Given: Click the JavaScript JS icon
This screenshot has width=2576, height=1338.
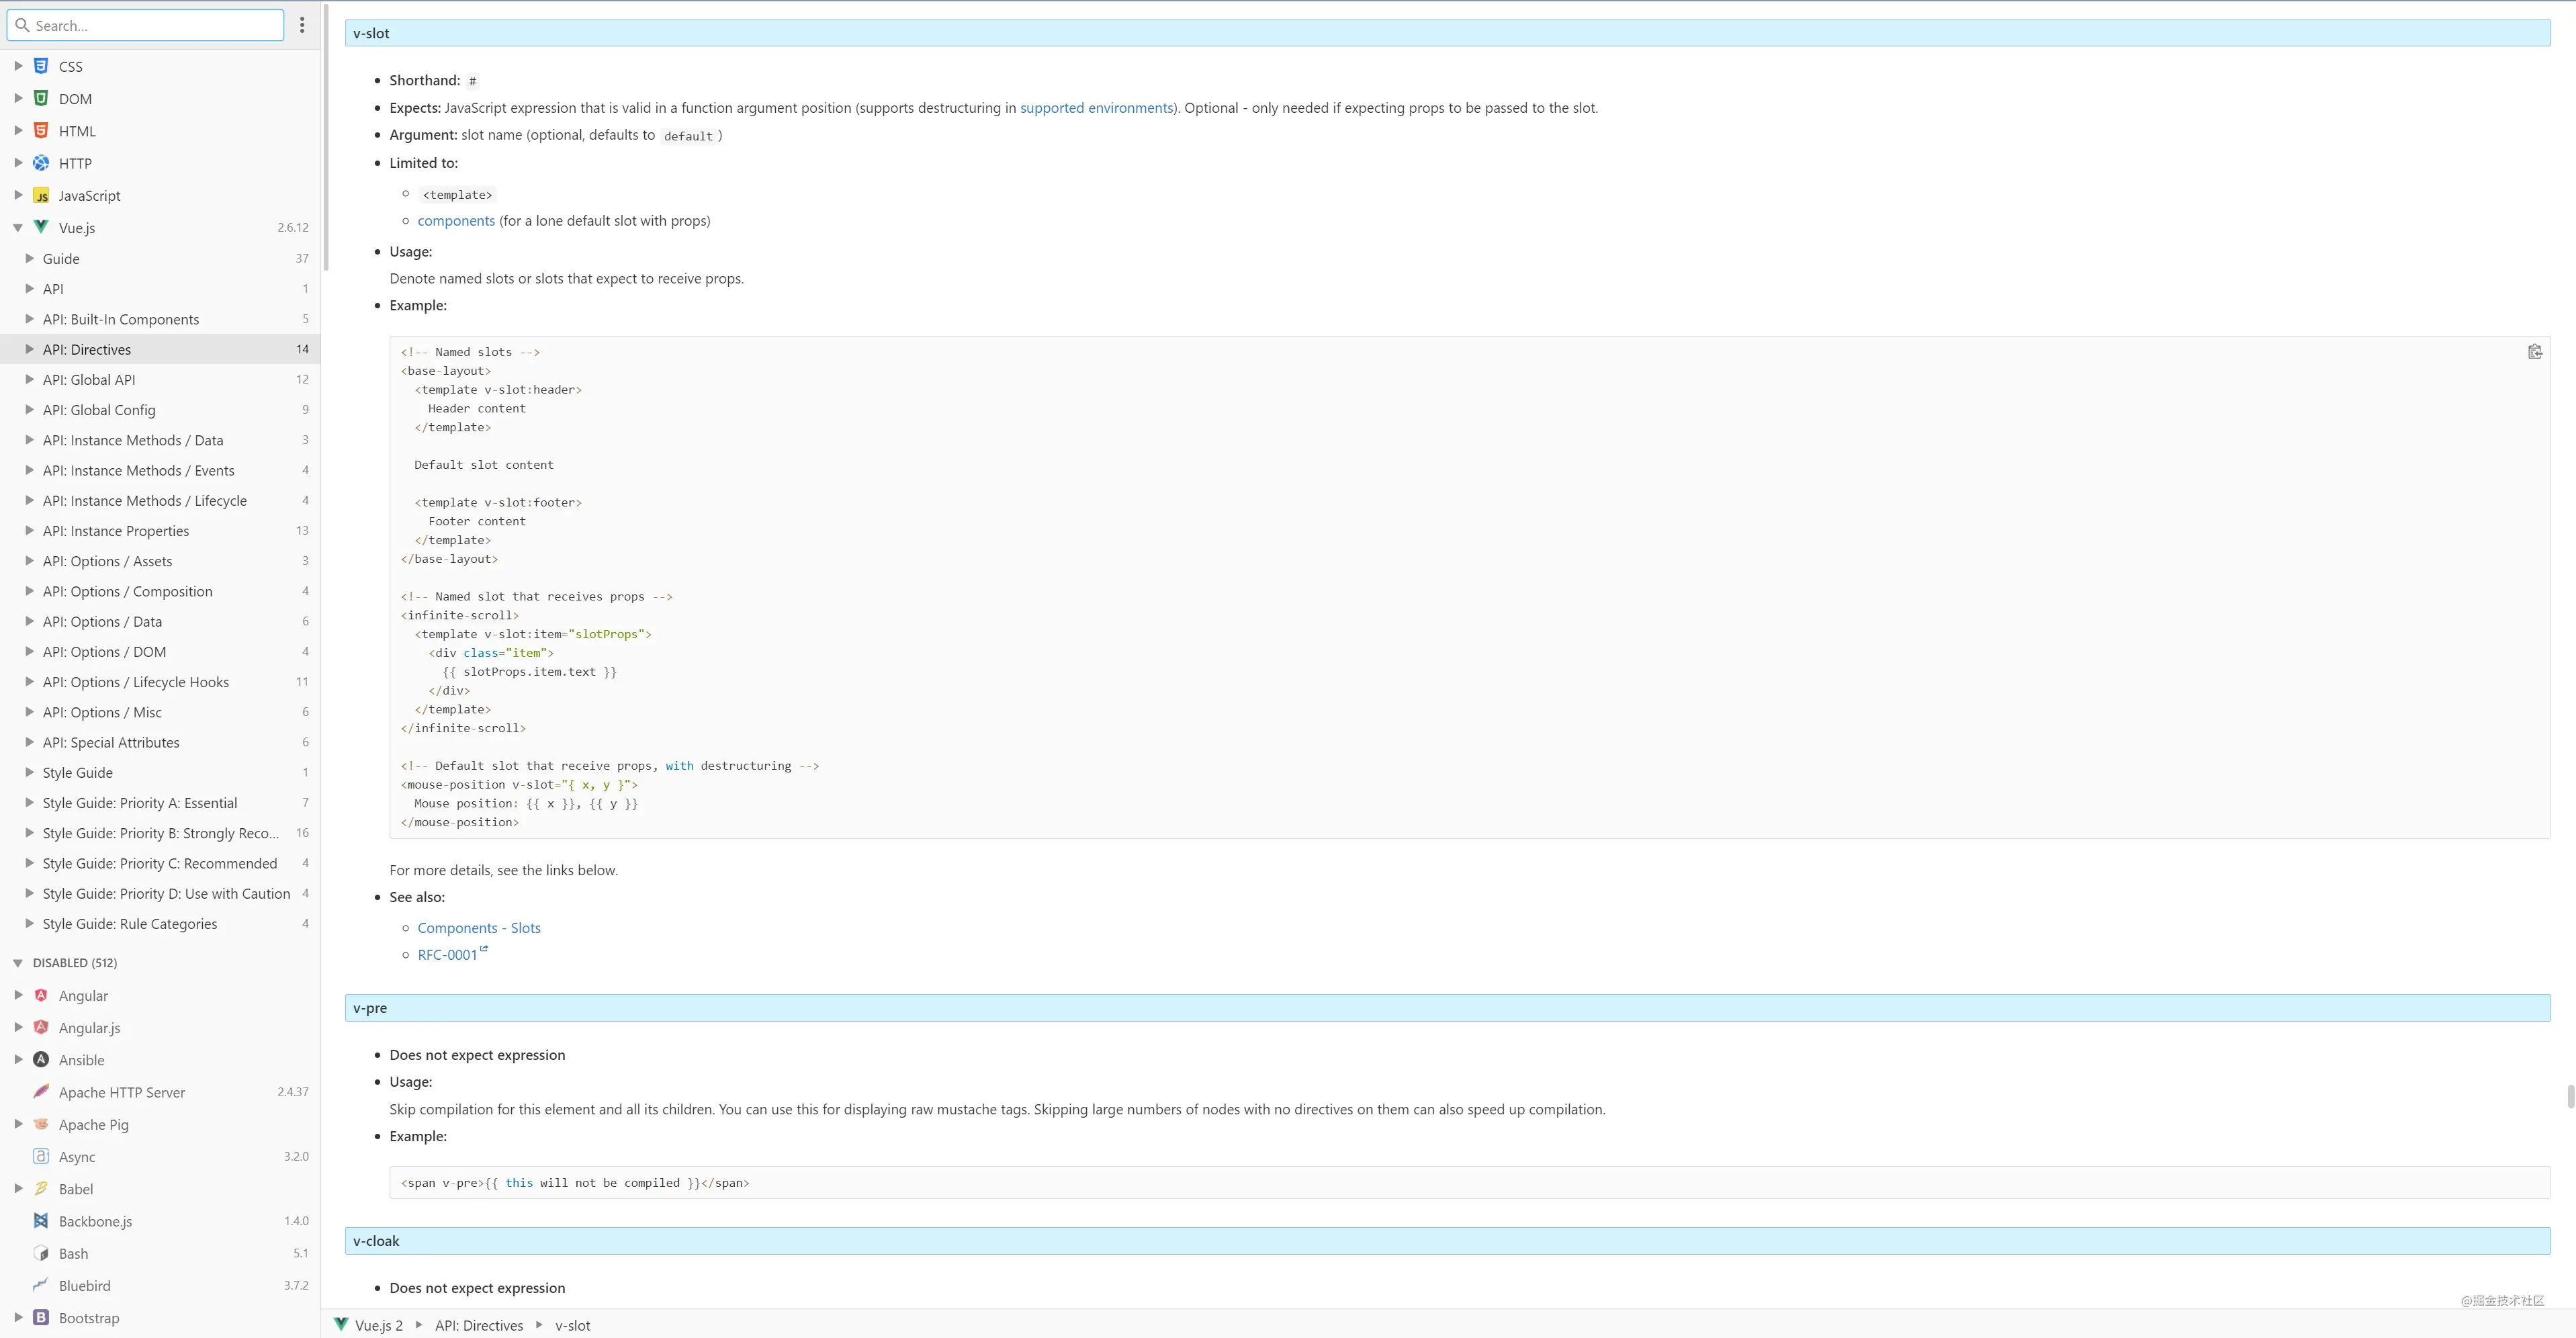Looking at the screenshot, I should click(41, 196).
